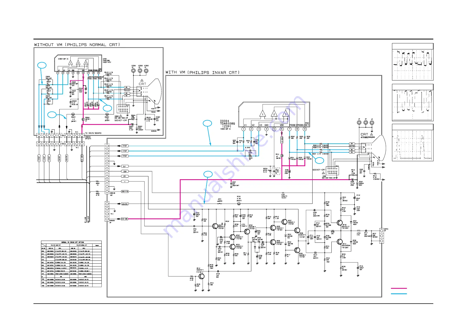
Task: Click pin 1 V1 of ICC01
Action: (x=244, y=129)
